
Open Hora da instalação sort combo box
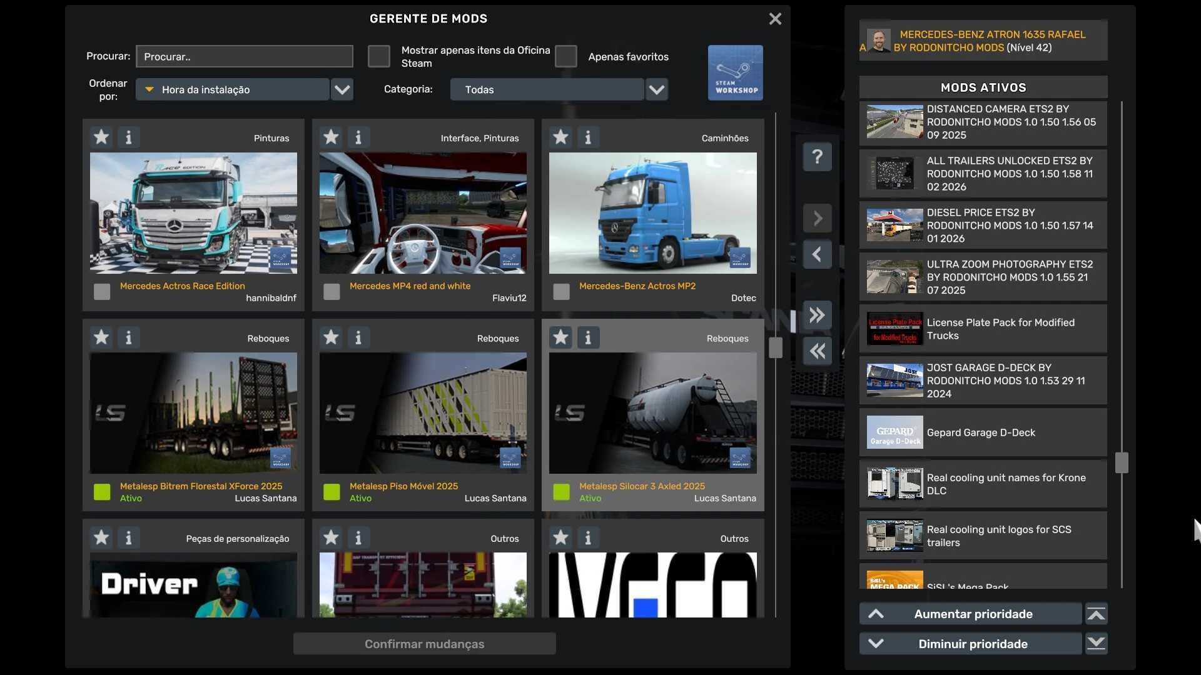(233, 89)
